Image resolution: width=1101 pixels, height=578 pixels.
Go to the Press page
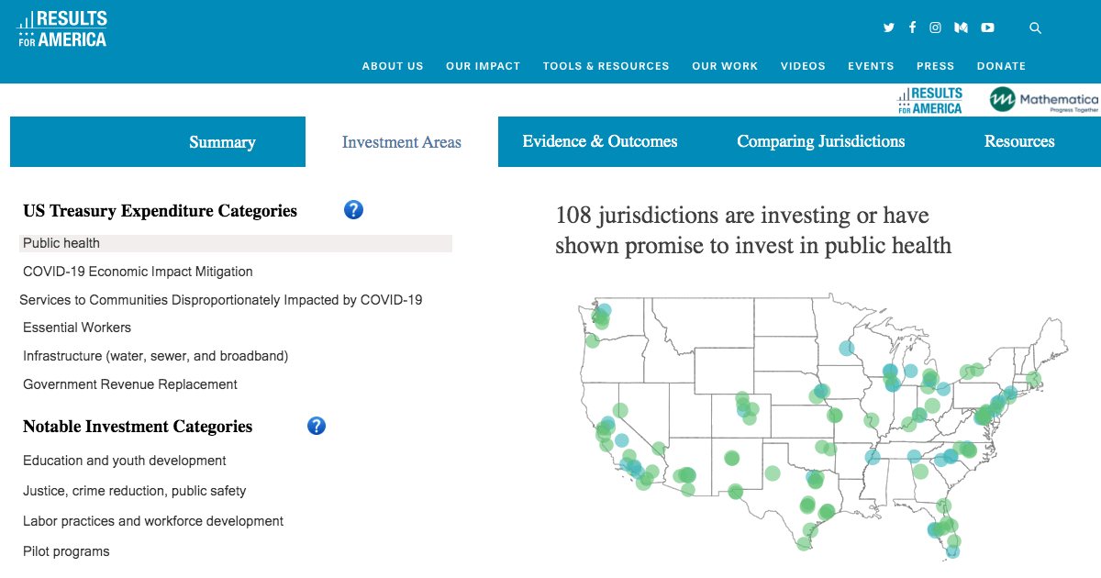tap(935, 66)
